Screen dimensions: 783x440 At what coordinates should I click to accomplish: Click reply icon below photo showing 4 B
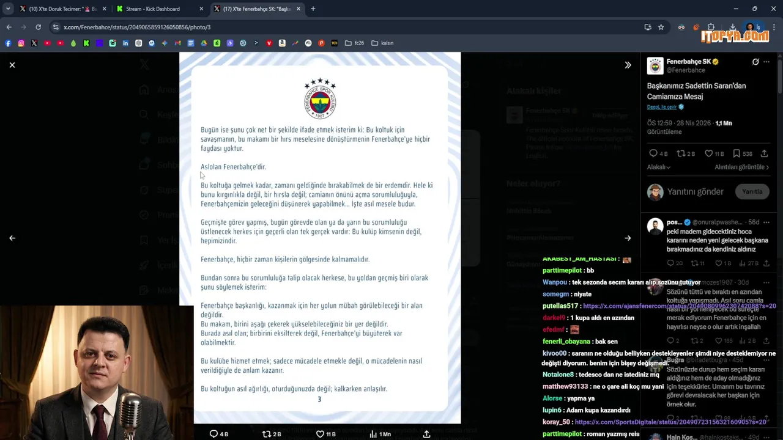tap(213, 434)
